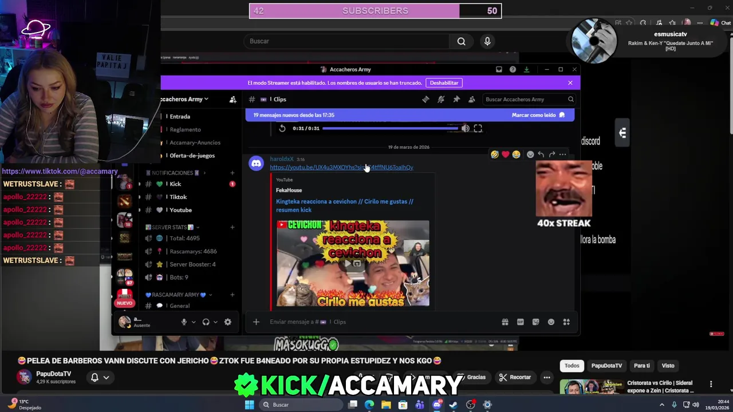The image size is (733, 412).
Task: Open Discord help question-mark icon
Action: coord(513,69)
